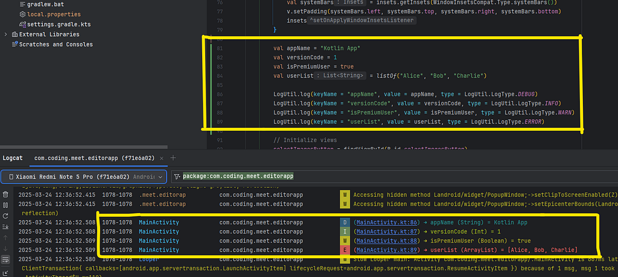
Task: Click the phone icon of Xiaomi device
Action: (11, 176)
